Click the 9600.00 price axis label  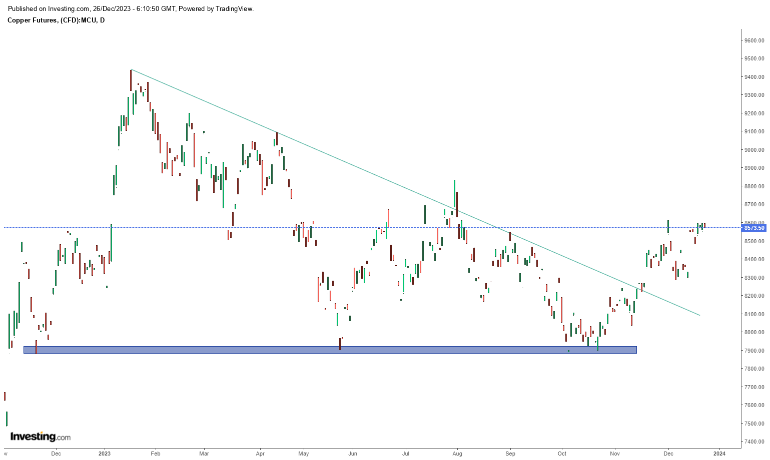pyautogui.click(x=754, y=40)
